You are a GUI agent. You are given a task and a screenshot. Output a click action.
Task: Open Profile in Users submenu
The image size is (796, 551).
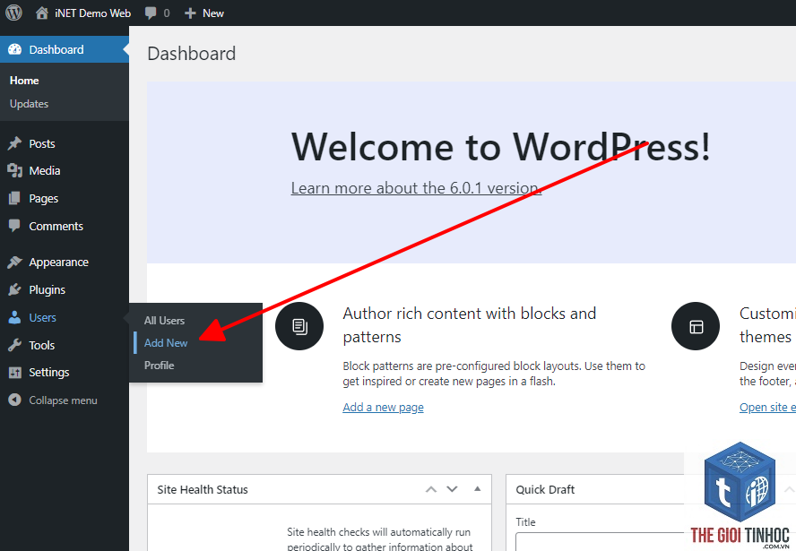(160, 366)
